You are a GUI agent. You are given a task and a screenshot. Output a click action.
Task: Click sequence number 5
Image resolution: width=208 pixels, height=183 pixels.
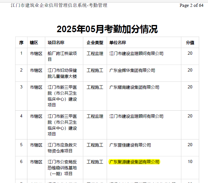[21, 145]
